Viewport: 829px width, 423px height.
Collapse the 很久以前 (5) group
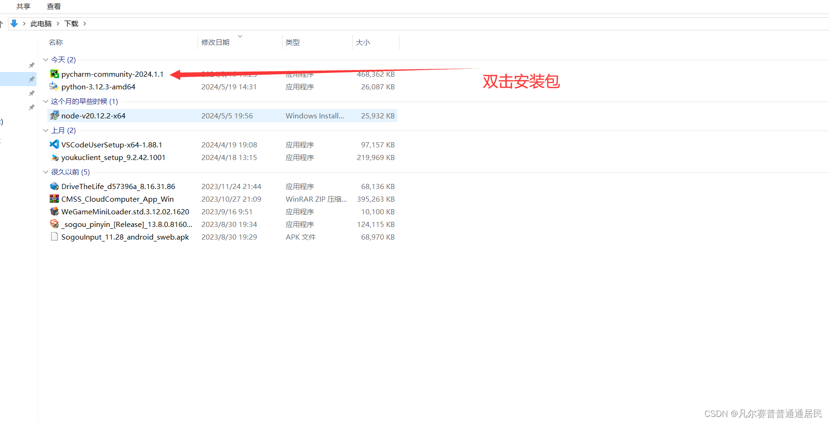(45, 172)
